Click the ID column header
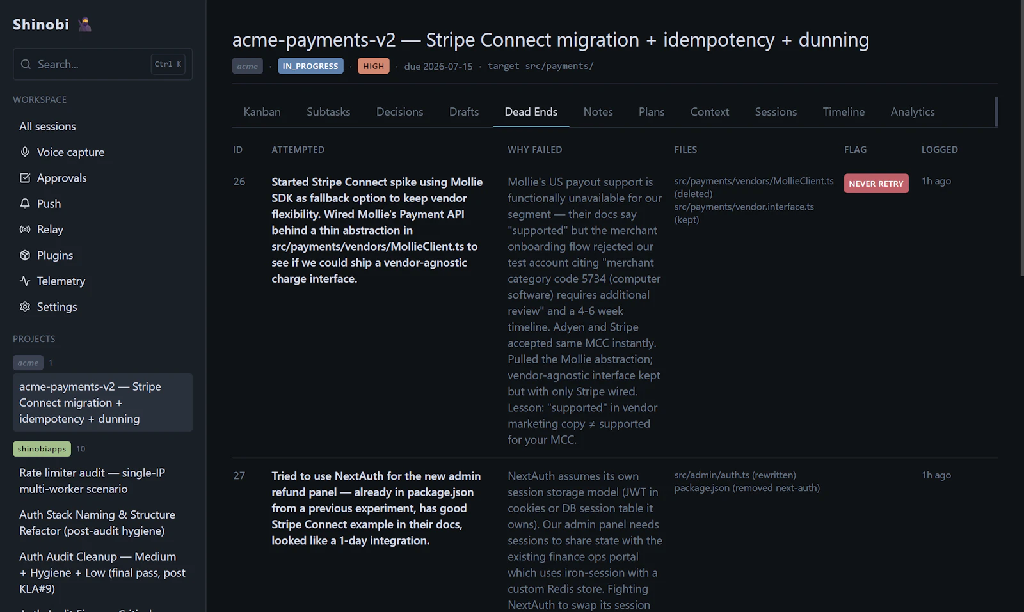The image size is (1024, 612). 238,150
